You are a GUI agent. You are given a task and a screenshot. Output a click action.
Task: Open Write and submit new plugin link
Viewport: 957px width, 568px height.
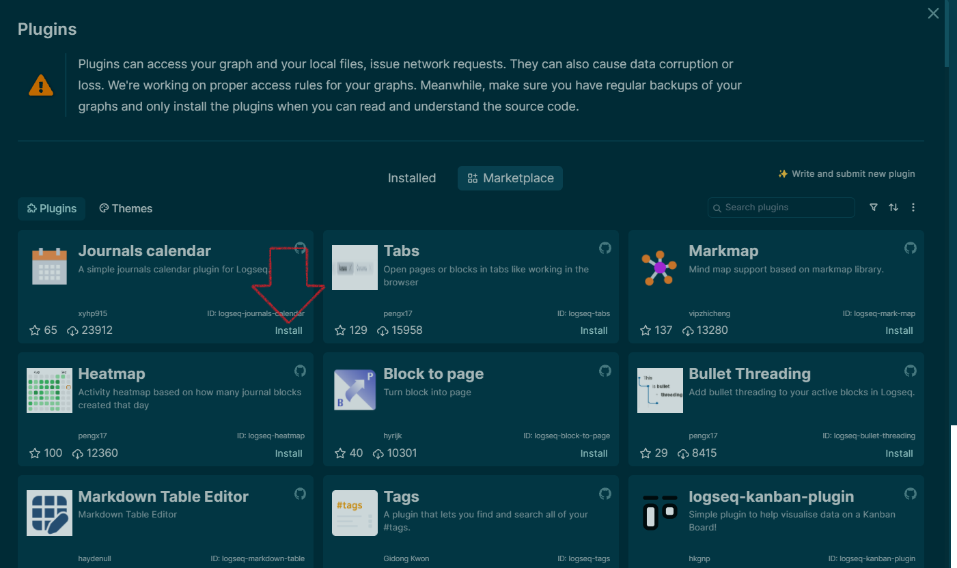pos(846,174)
